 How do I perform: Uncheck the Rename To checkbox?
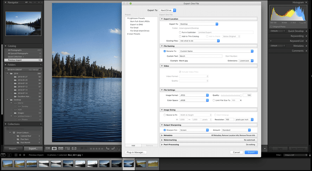point(165,51)
